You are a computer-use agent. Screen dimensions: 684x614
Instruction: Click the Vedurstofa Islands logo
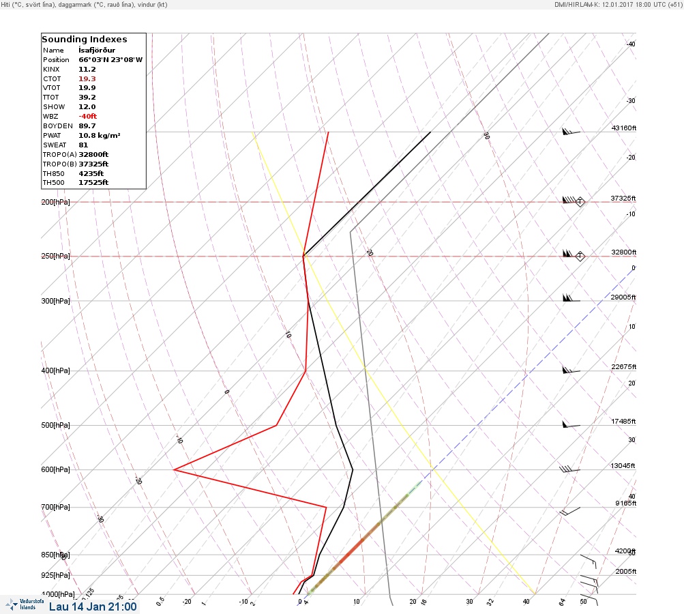coord(25,604)
